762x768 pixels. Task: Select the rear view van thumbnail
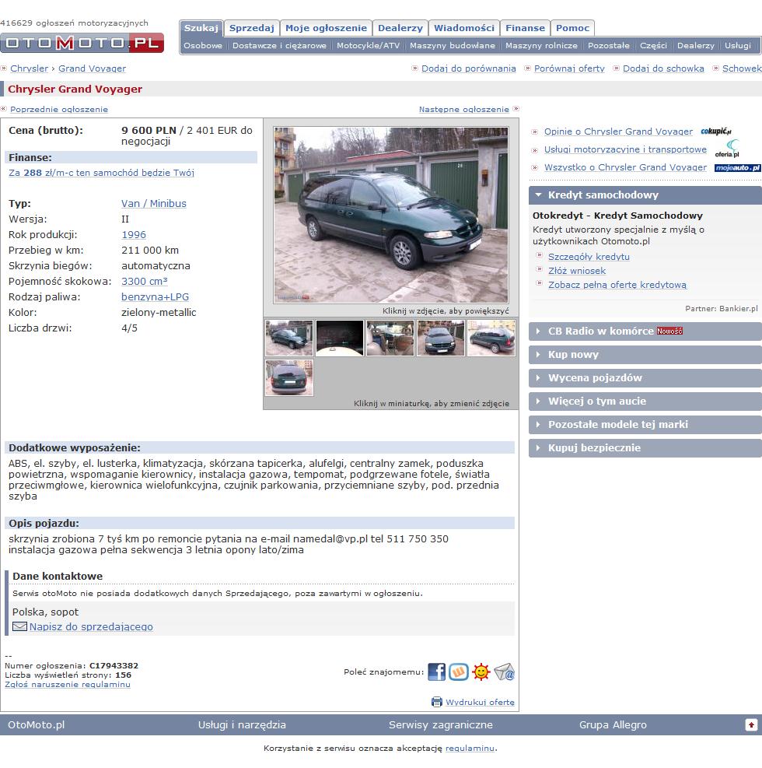click(x=289, y=377)
